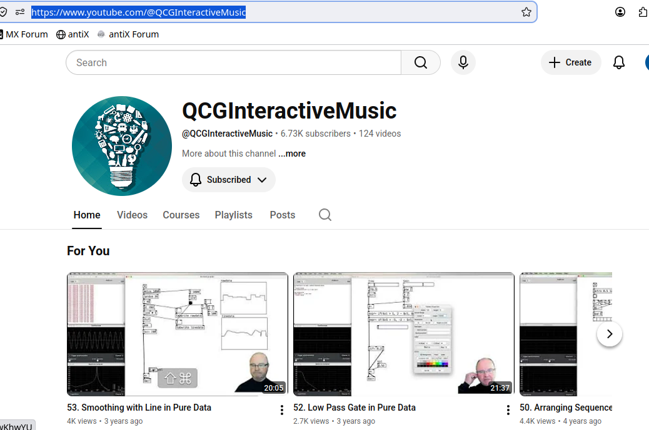Click the For You section heading
649x430 pixels.
point(88,251)
